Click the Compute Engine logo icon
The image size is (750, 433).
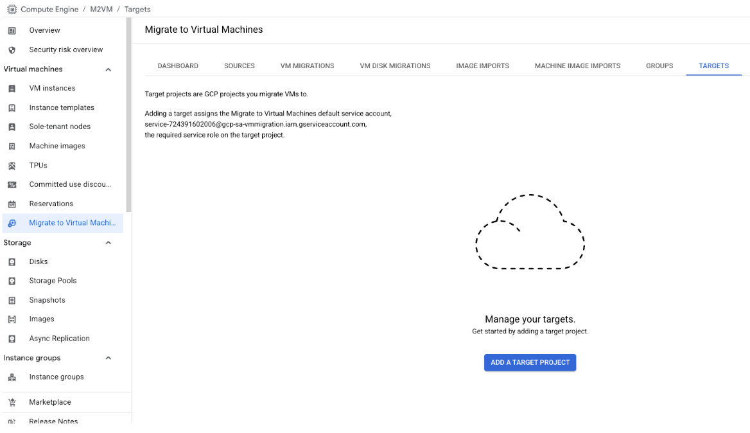click(x=11, y=9)
